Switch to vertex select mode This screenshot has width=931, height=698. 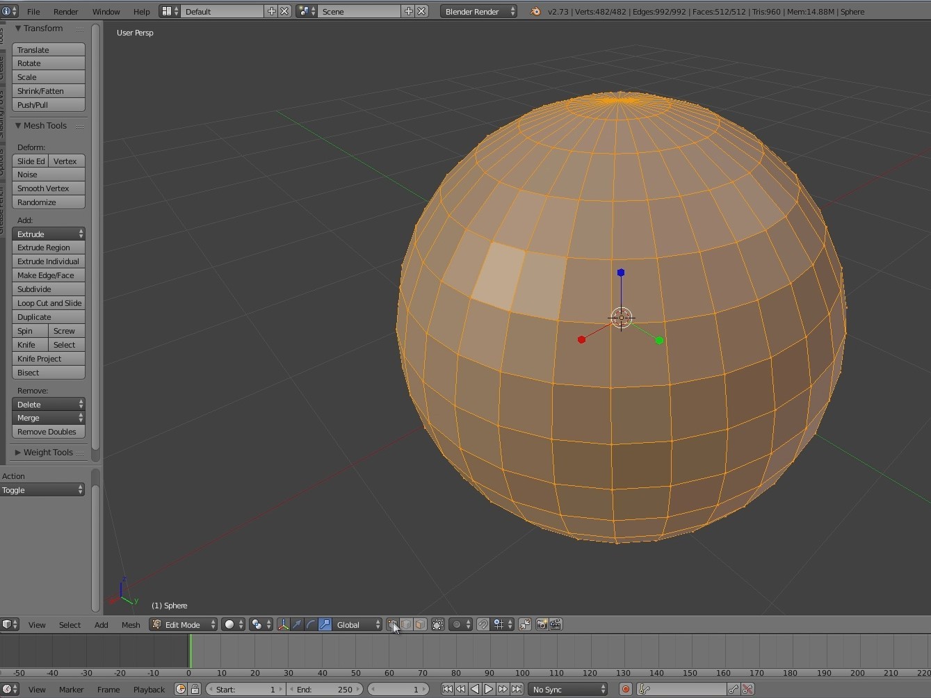point(392,624)
